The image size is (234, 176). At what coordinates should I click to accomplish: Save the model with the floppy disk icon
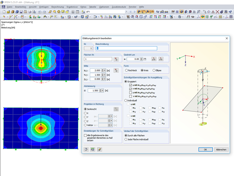[21, 12]
